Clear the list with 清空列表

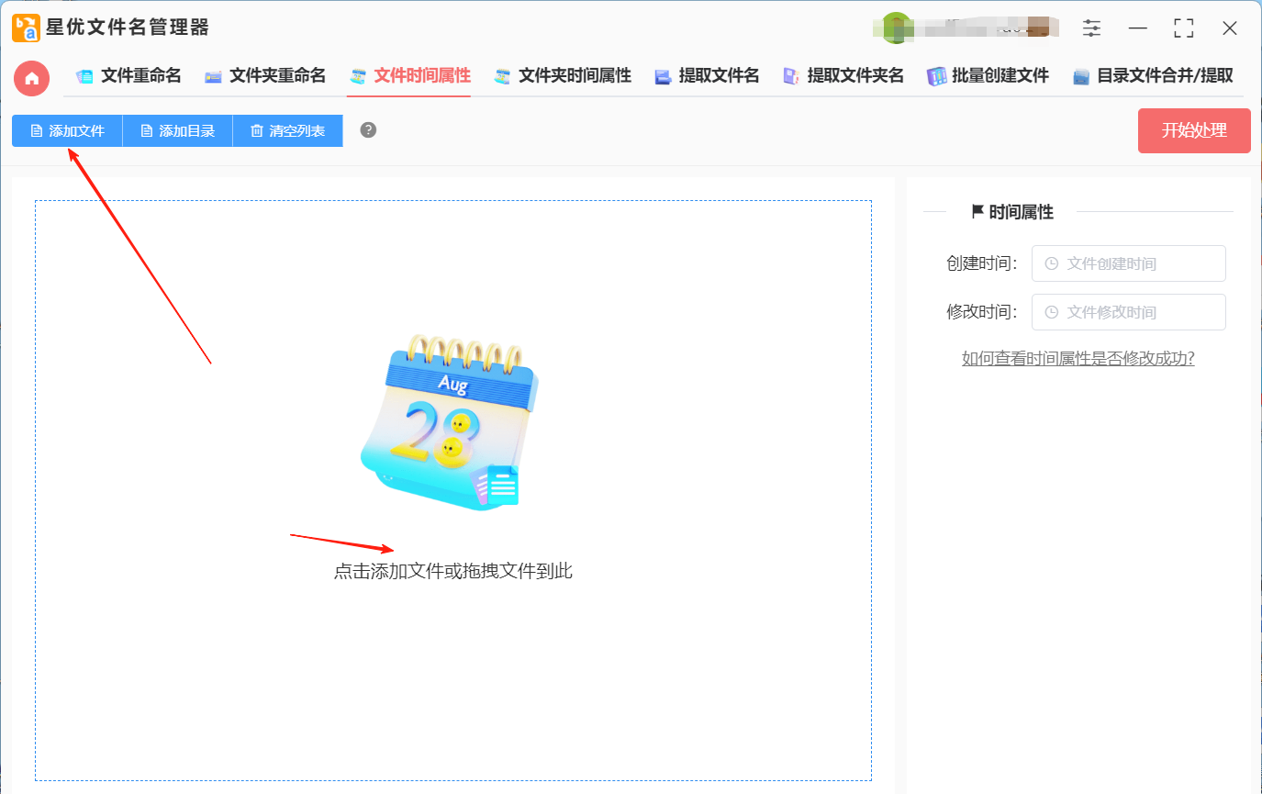(287, 131)
